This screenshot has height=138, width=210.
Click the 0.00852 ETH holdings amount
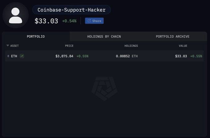[x=127, y=56]
